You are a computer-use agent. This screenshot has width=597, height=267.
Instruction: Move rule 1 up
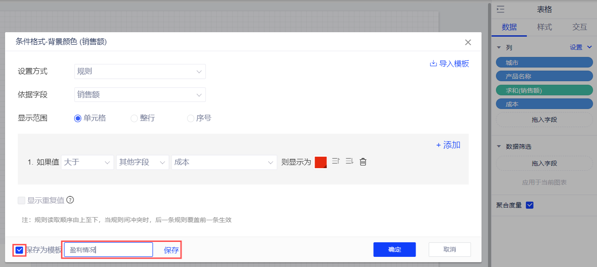pyautogui.click(x=336, y=162)
